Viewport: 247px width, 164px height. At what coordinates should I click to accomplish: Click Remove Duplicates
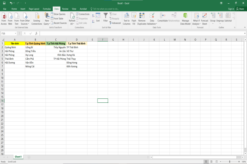click(x=142, y=19)
